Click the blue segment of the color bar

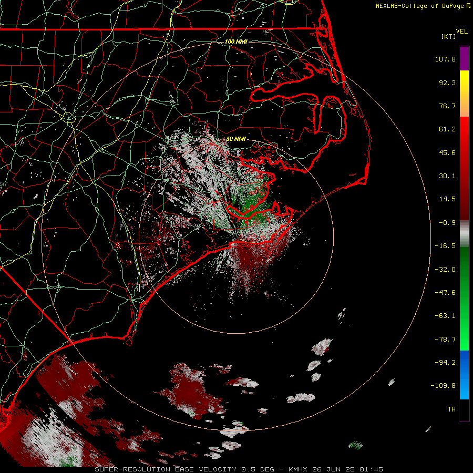click(x=464, y=375)
